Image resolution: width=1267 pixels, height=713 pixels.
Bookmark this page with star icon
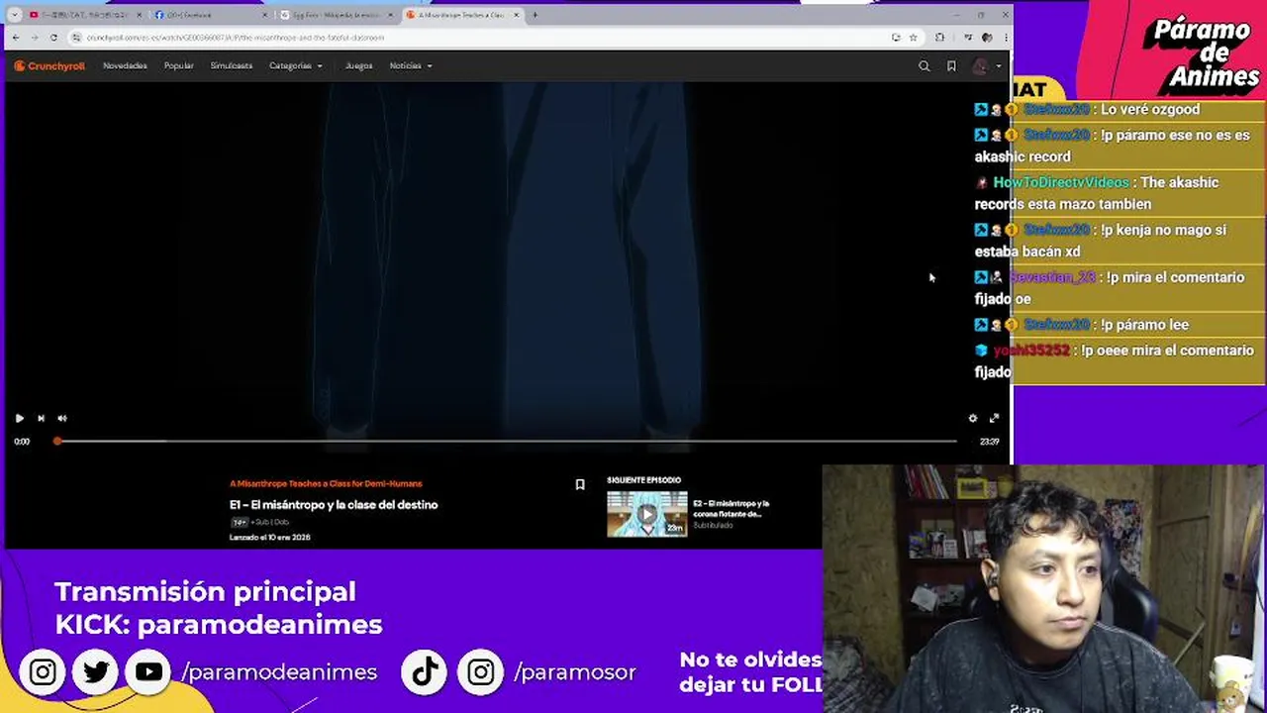913,38
